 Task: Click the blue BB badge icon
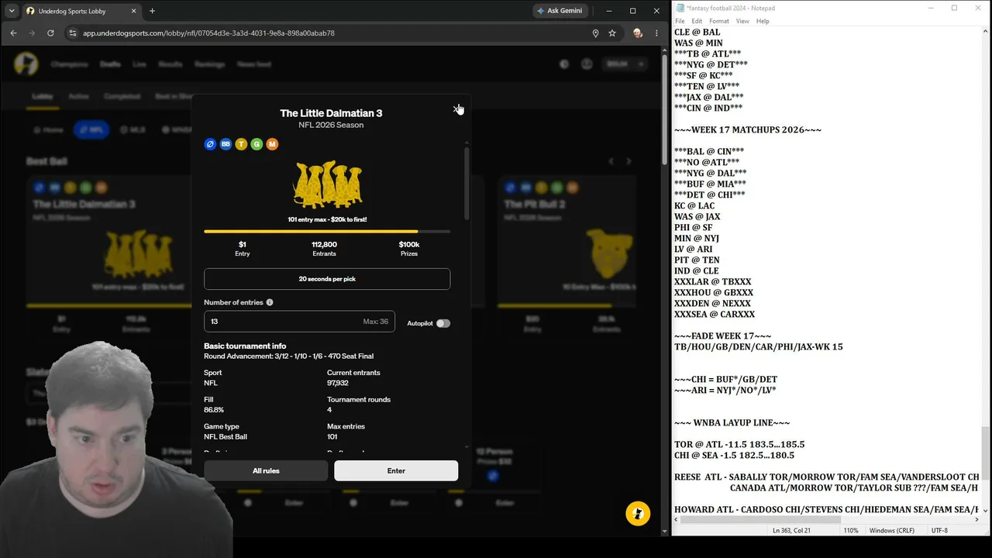226,144
